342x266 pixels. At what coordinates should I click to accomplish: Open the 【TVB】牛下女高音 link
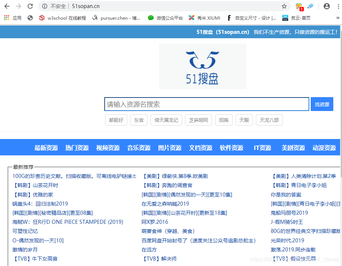point(35,259)
